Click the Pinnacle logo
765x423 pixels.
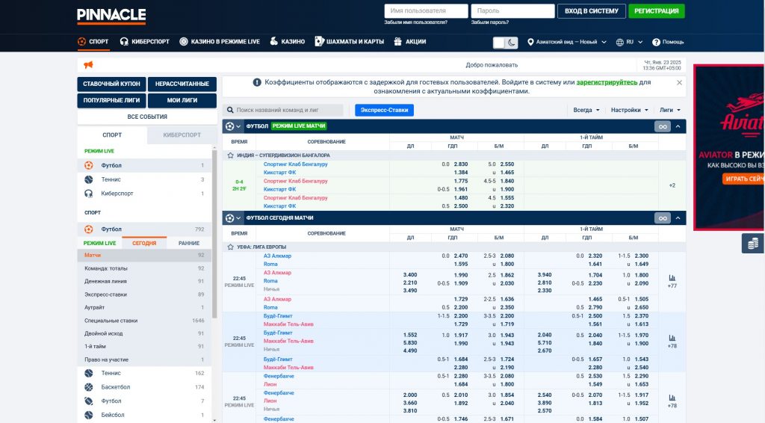(111, 16)
